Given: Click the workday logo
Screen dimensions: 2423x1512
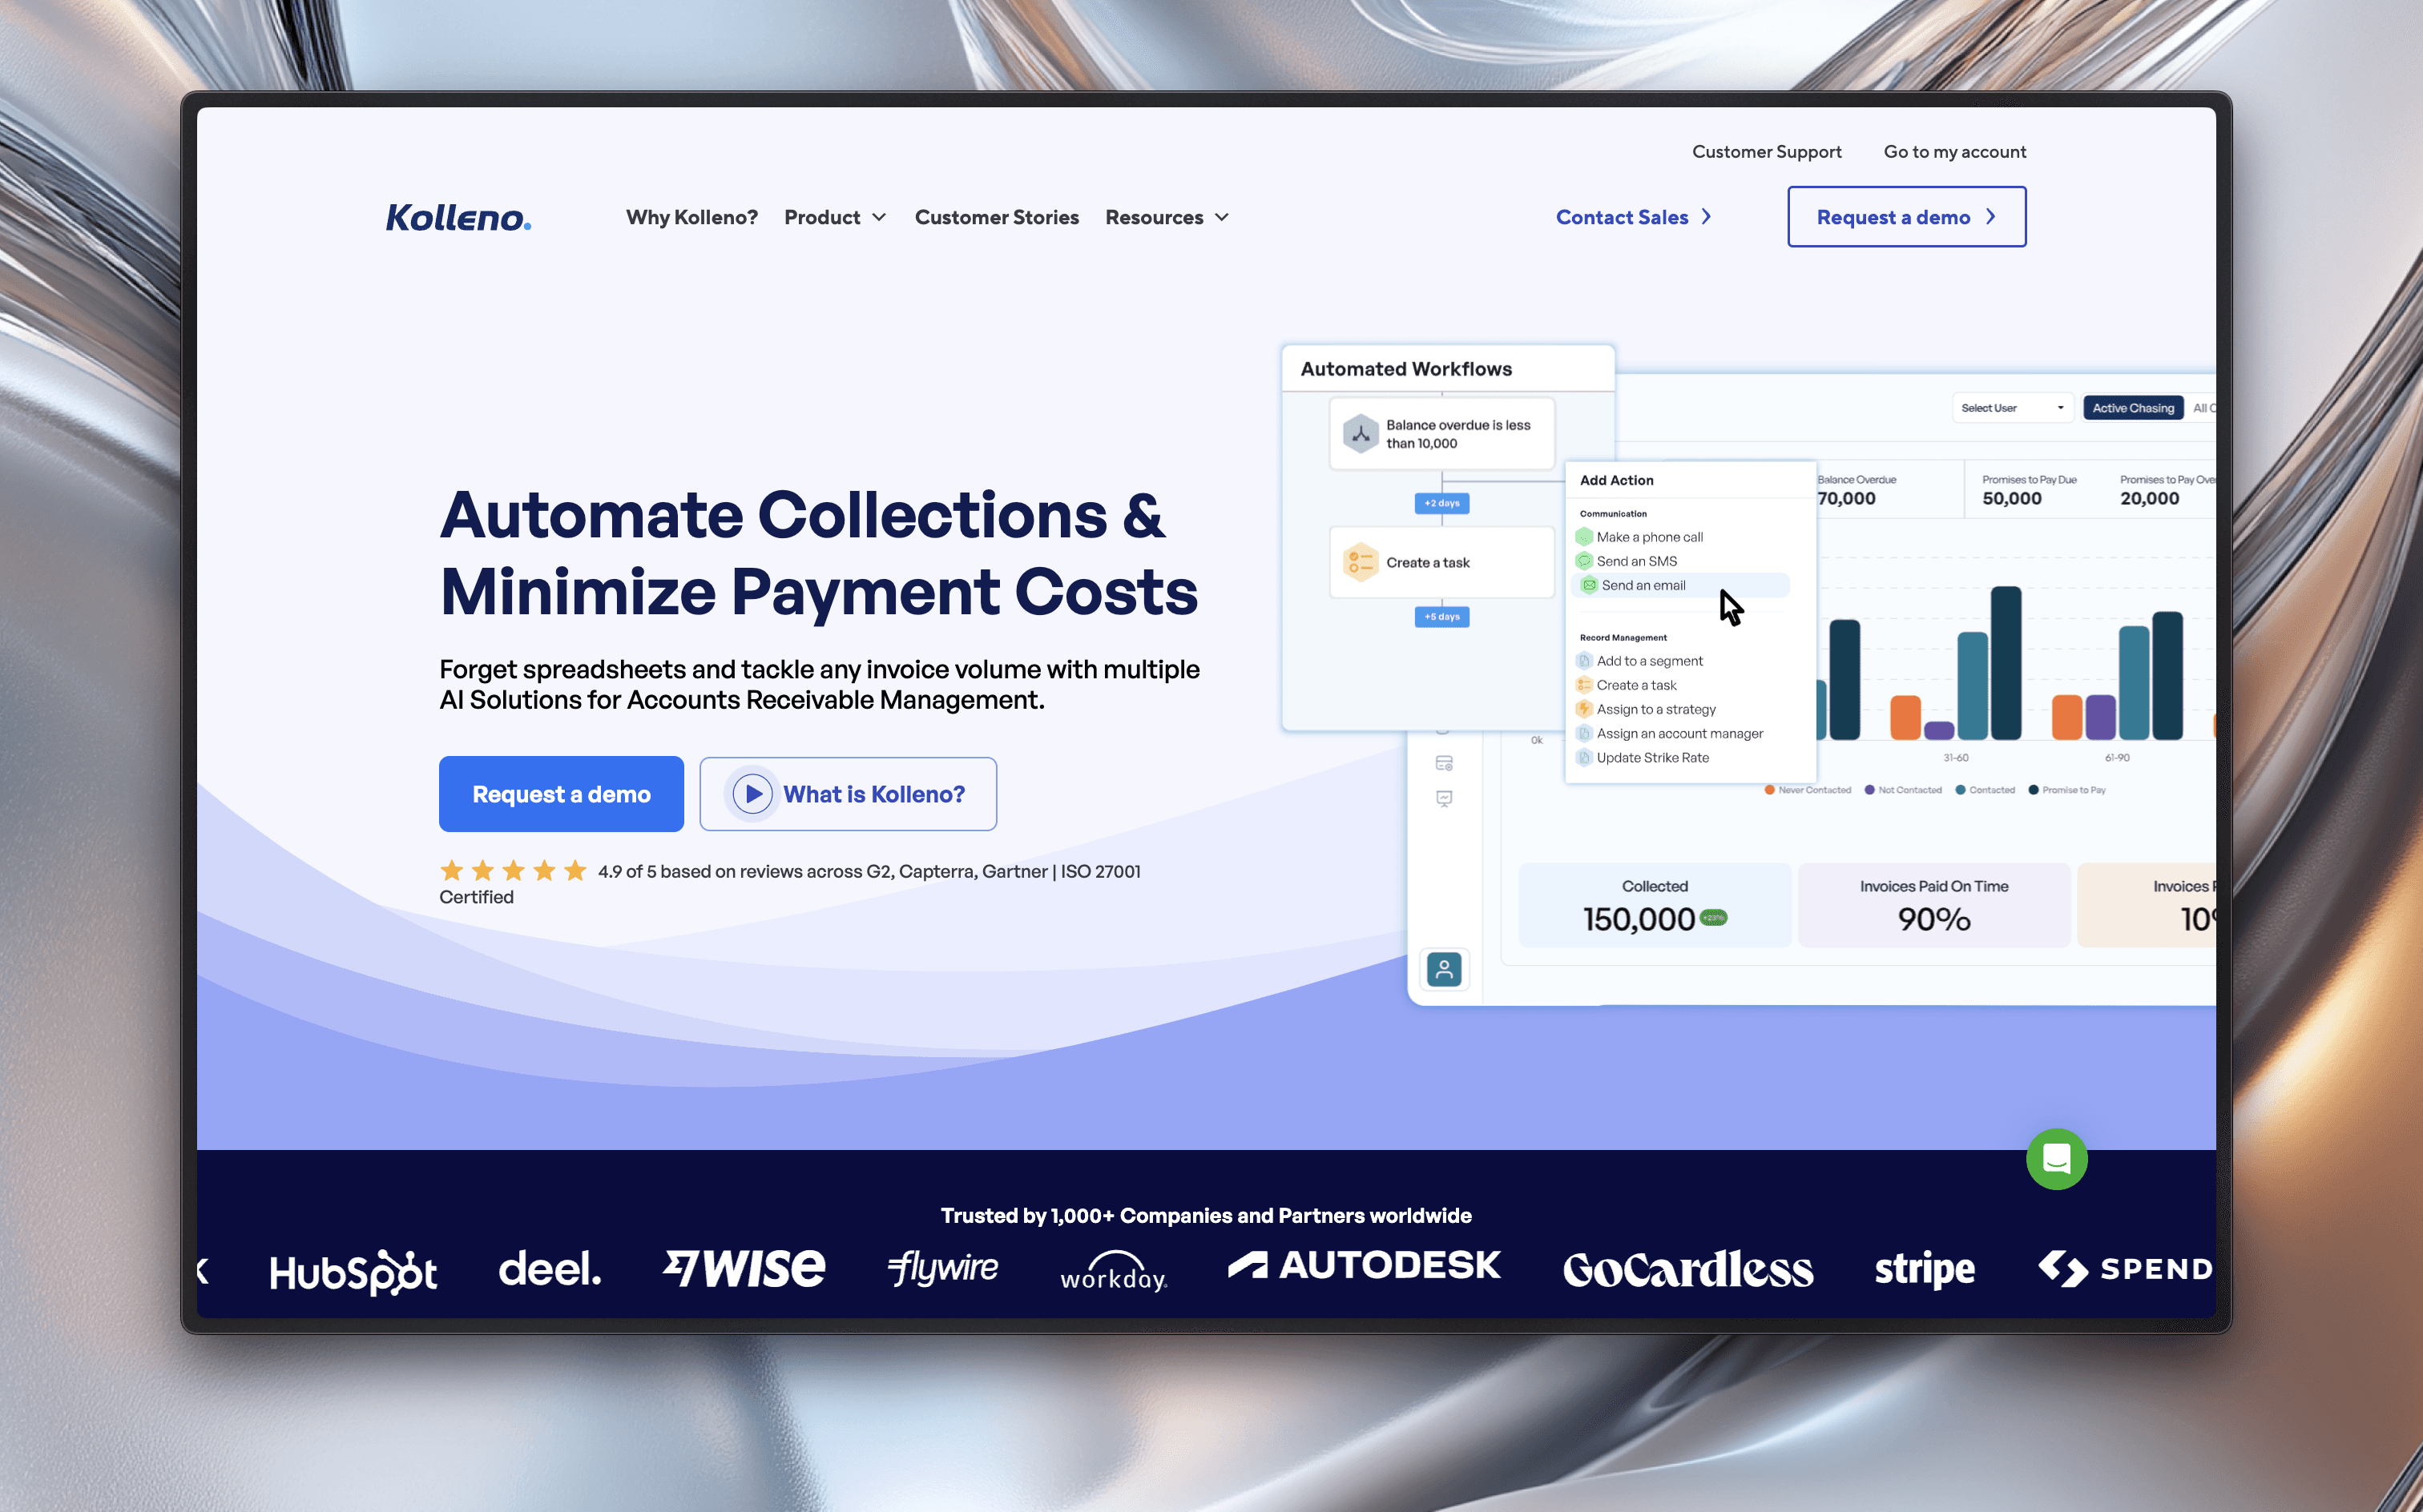Looking at the screenshot, I should [x=1114, y=1271].
